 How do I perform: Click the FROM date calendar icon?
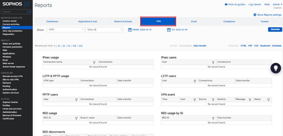pos(130,30)
